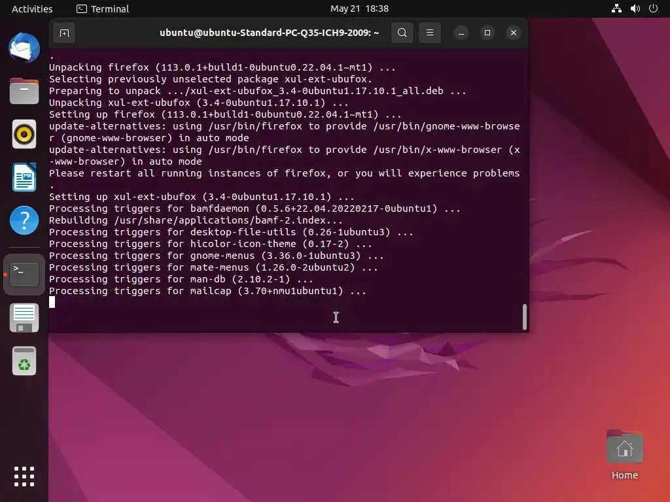Minimize the terminal window
The height and width of the screenshot is (502, 670).
coord(461,33)
